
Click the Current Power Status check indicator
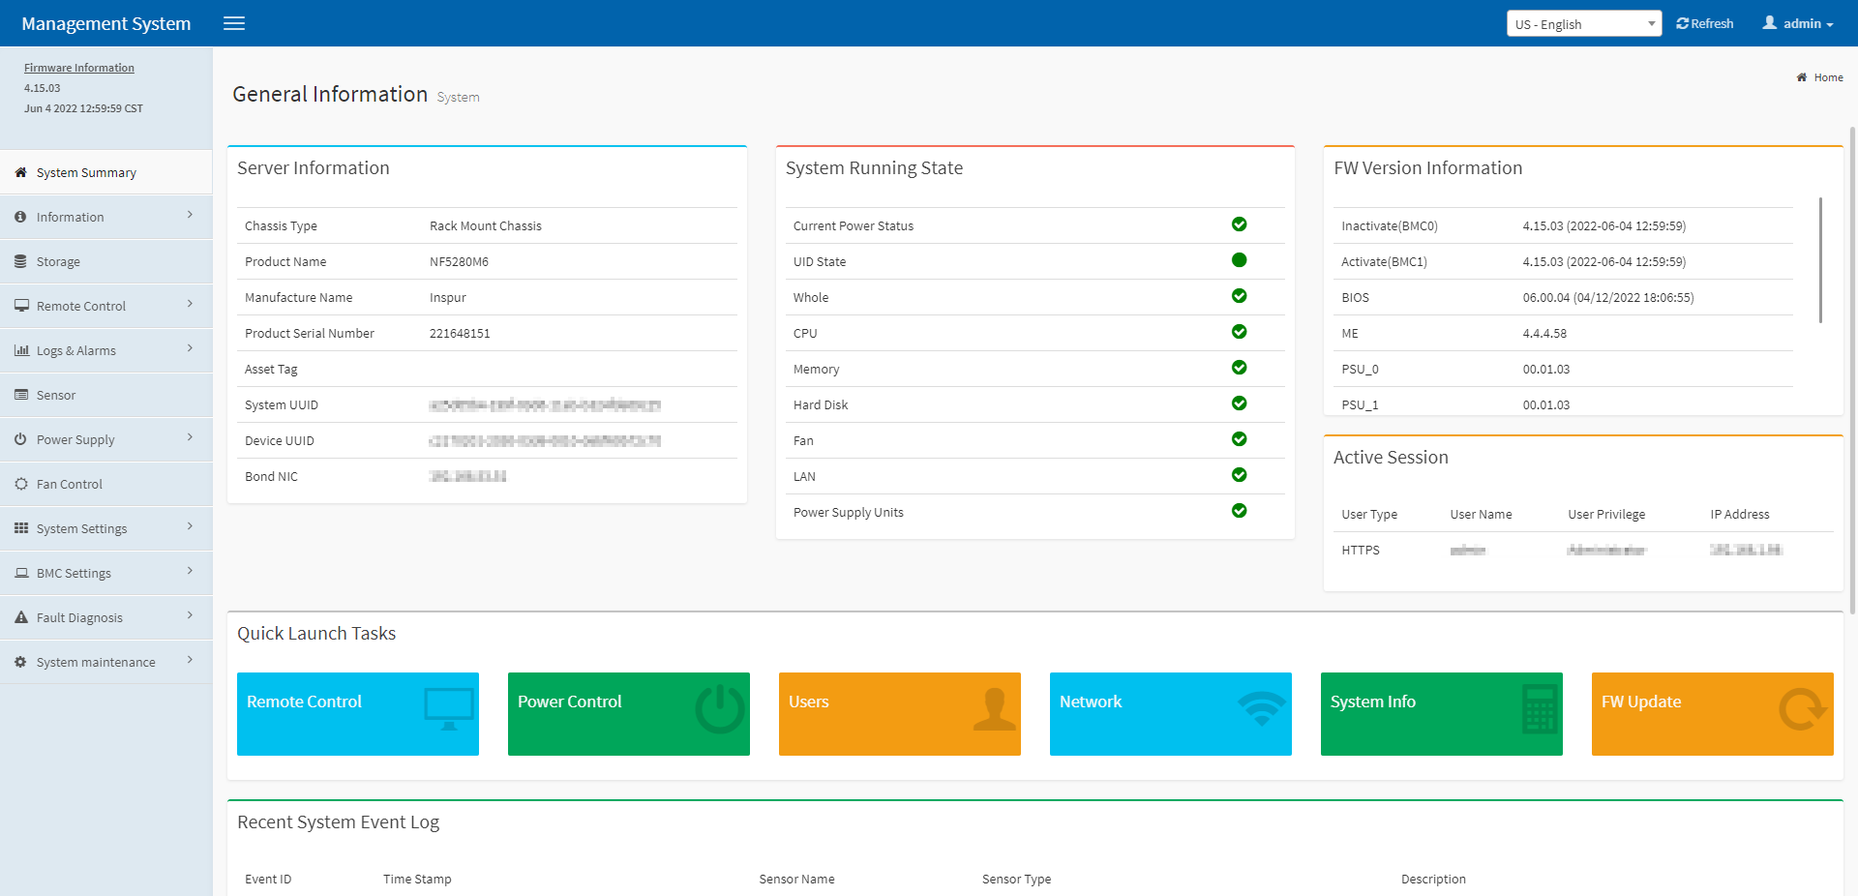1239,224
